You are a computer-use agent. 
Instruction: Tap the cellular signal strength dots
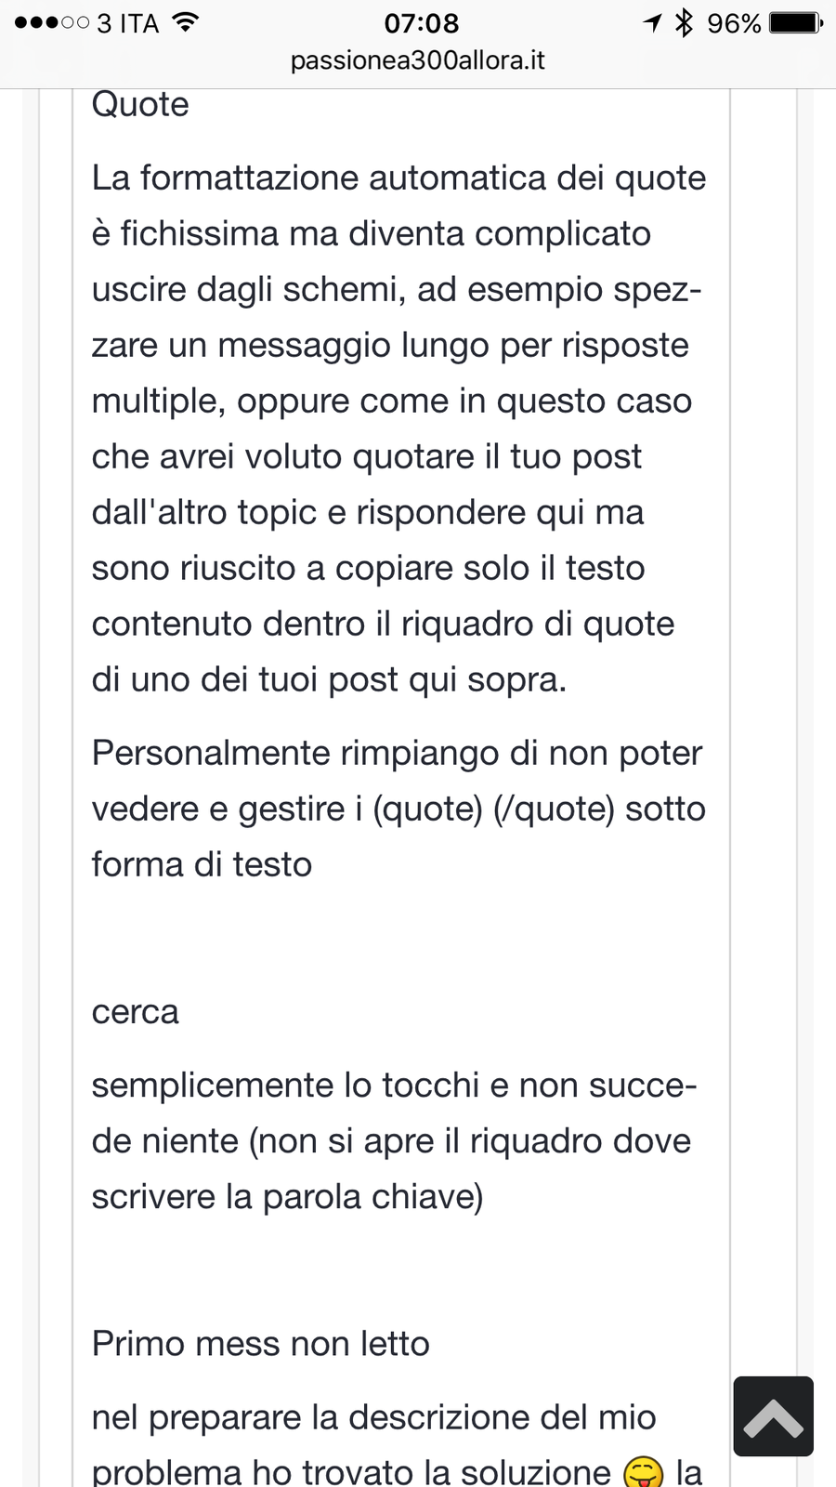click(52, 22)
